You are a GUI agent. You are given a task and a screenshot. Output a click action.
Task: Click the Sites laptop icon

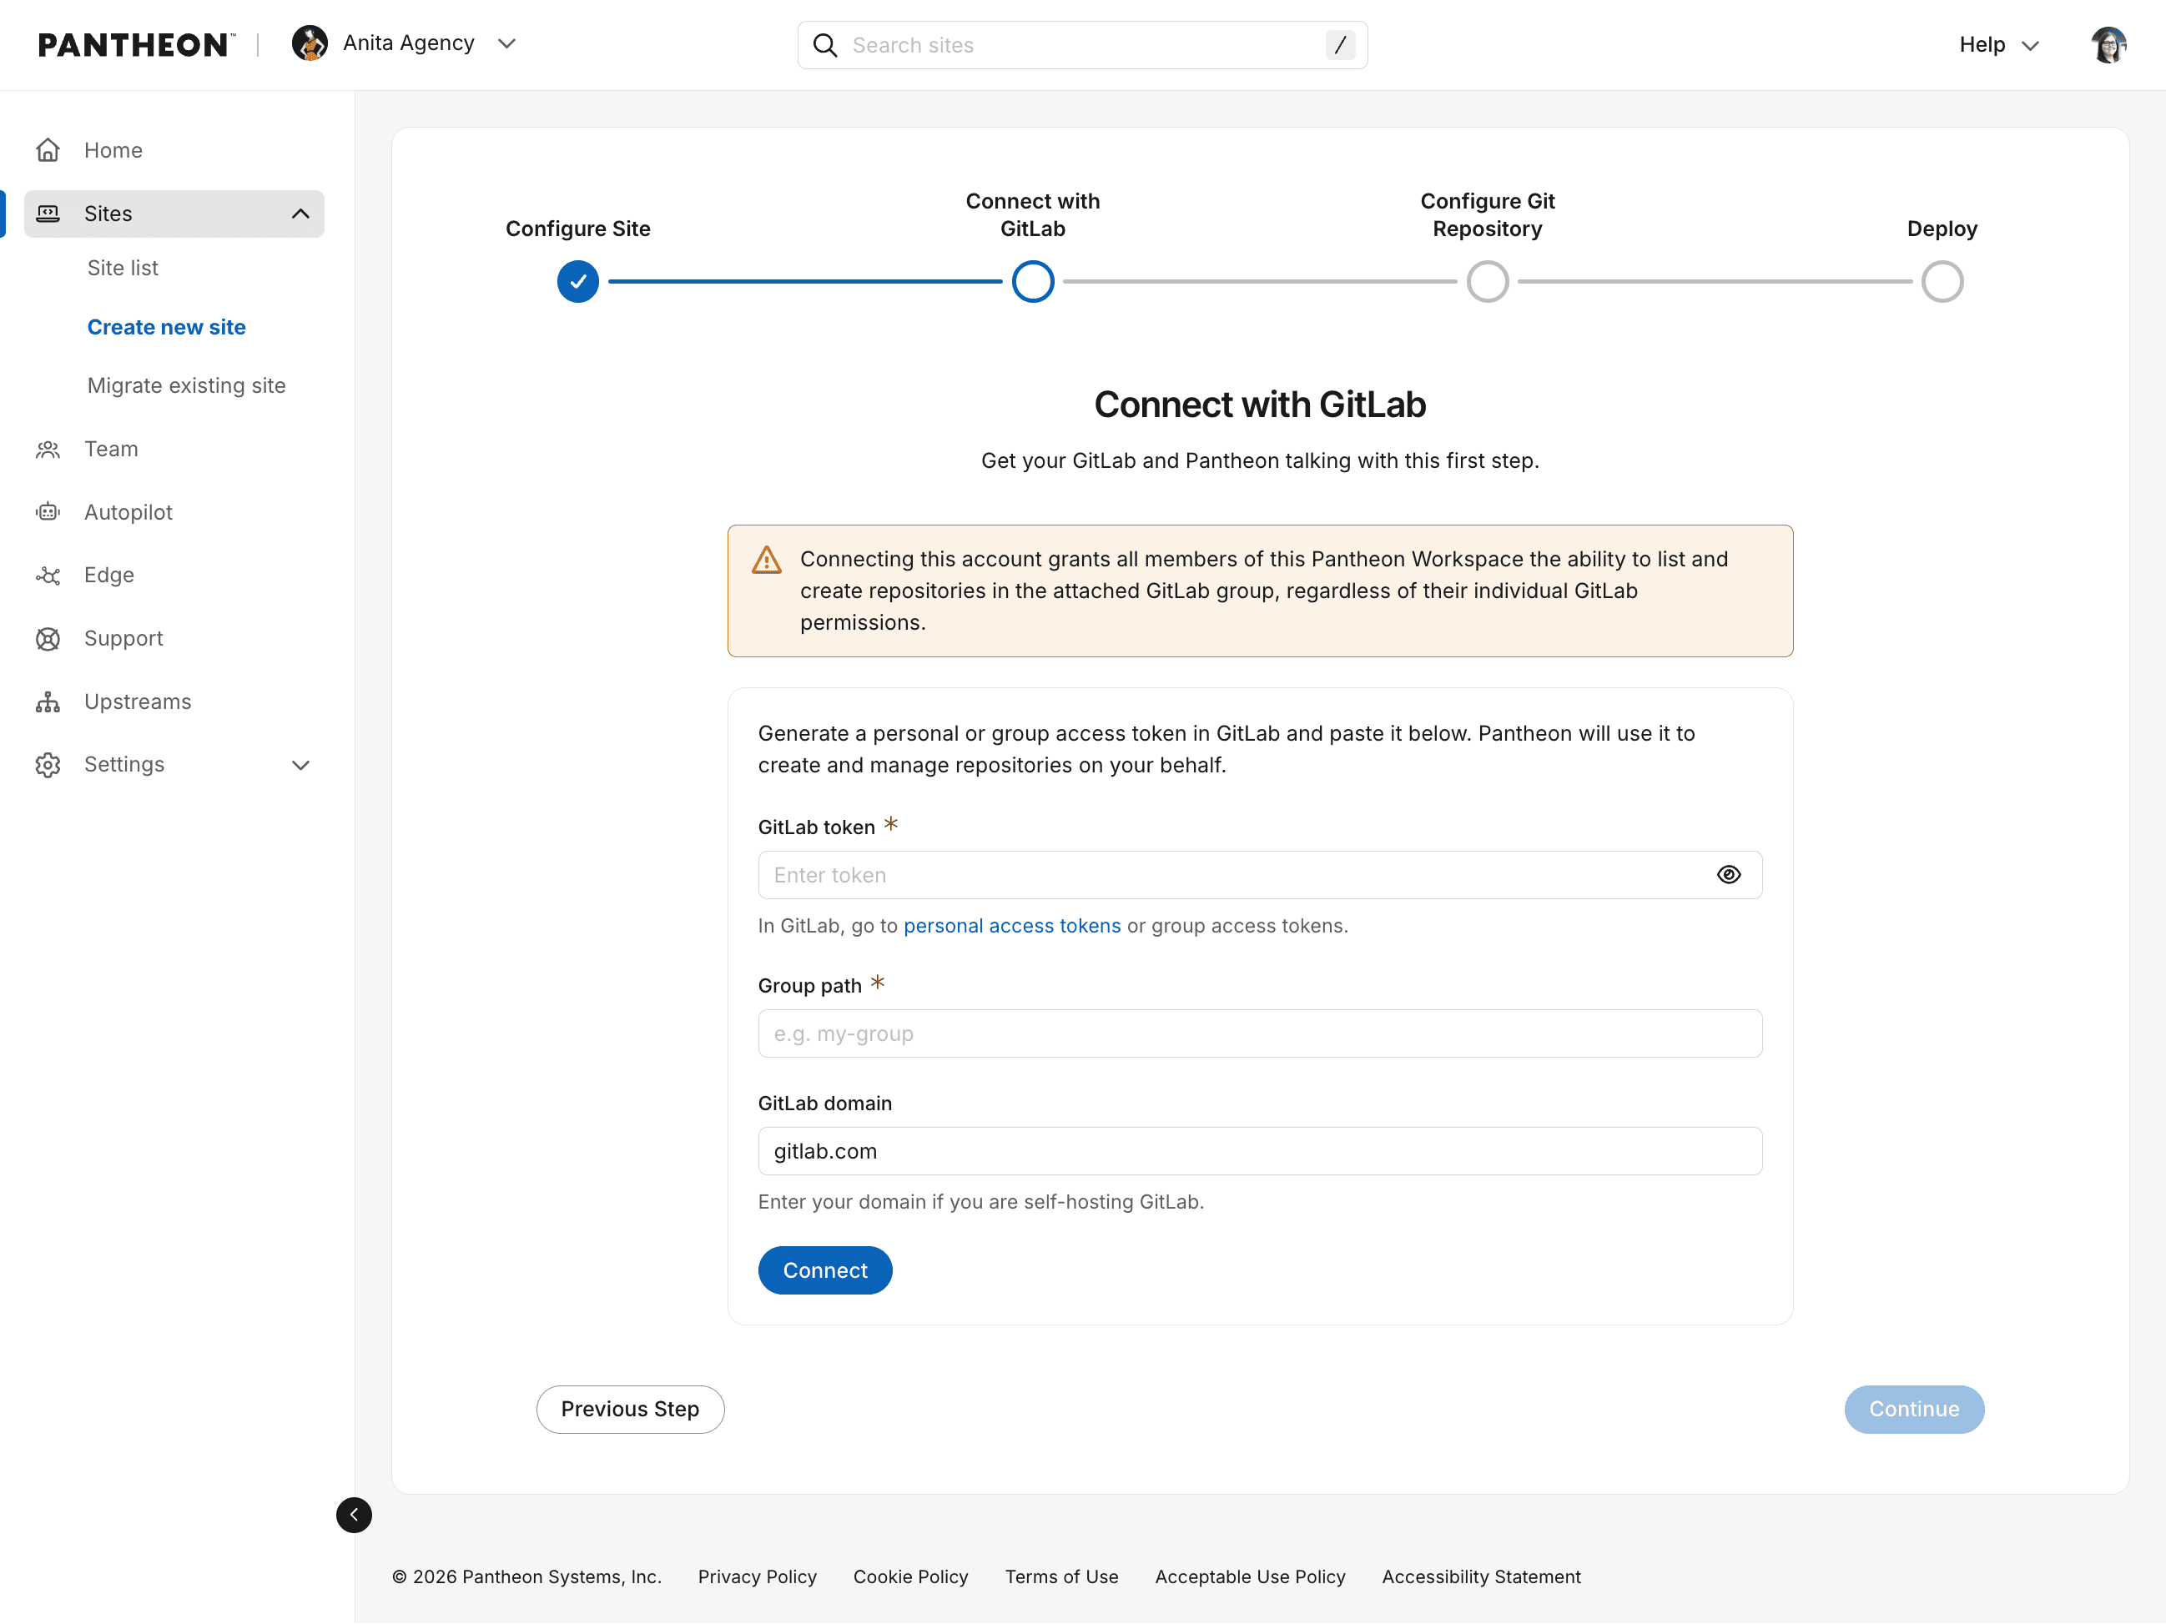click(x=48, y=214)
